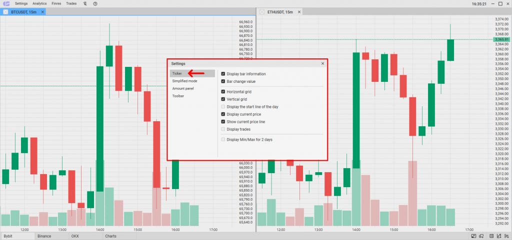The image size is (512, 240).
Task: Open the help question-mark icon
Action: [x=95, y=3]
